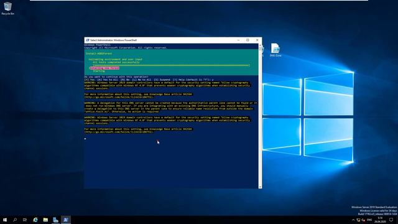This screenshot has height=224, width=398.
Task: Click the PowerShell scrollbar down arrow
Action: (x=260, y=187)
